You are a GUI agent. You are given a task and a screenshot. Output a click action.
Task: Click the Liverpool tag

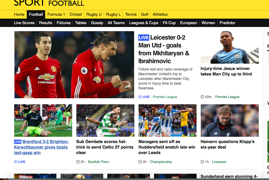coord(219,162)
